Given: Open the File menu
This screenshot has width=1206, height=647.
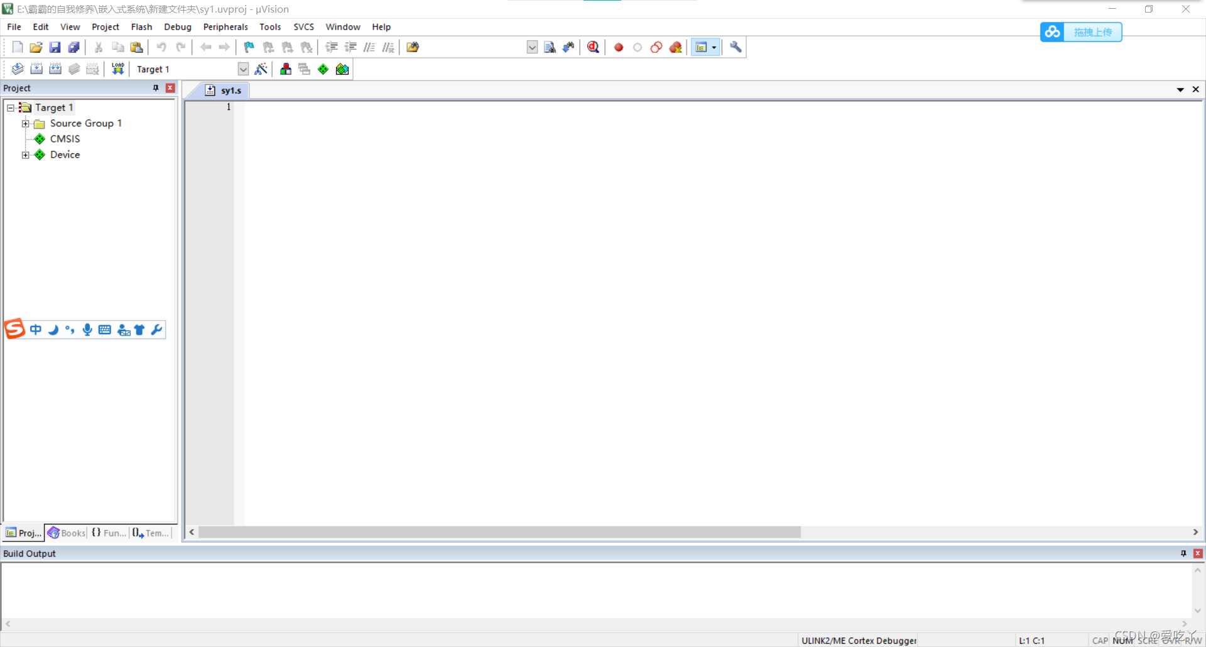Looking at the screenshot, I should pos(14,27).
